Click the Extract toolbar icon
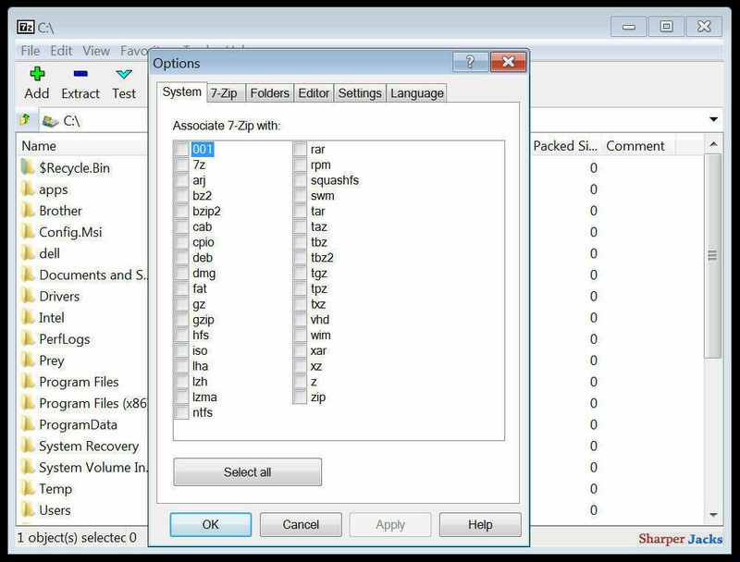Viewport: 740px width, 562px height. tap(80, 74)
